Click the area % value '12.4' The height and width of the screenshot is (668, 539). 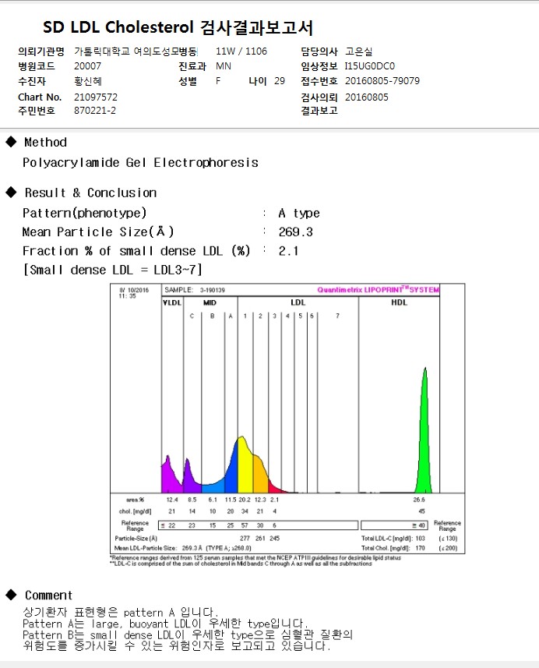point(172,500)
